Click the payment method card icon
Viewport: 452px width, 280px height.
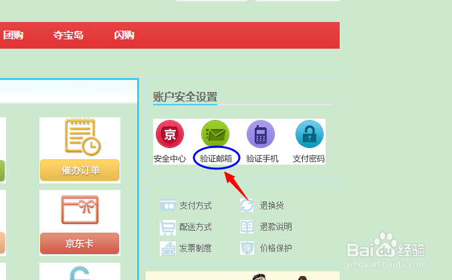pyautogui.click(x=168, y=205)
